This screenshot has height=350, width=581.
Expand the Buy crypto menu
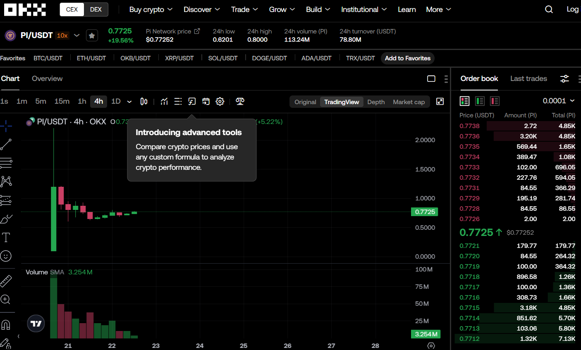[x=151, y=10]
